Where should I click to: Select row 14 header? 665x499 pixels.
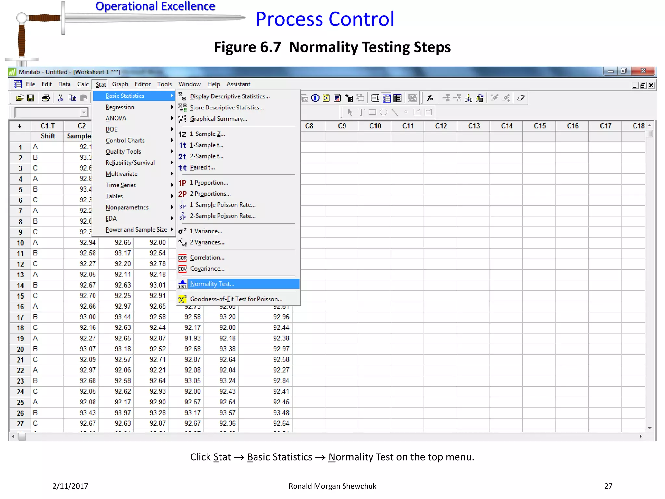(20, 285)
